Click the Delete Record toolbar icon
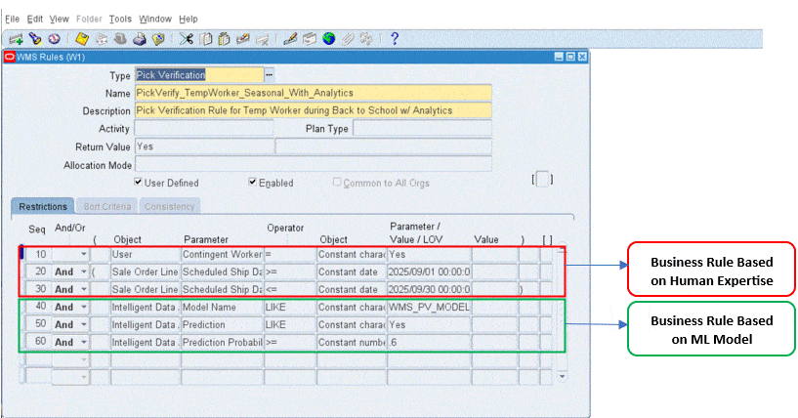This screenshot has height=418, width=798. (262, 39)
